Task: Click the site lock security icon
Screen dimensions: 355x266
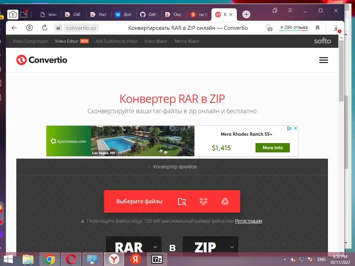Action: (x=59, y=28)
